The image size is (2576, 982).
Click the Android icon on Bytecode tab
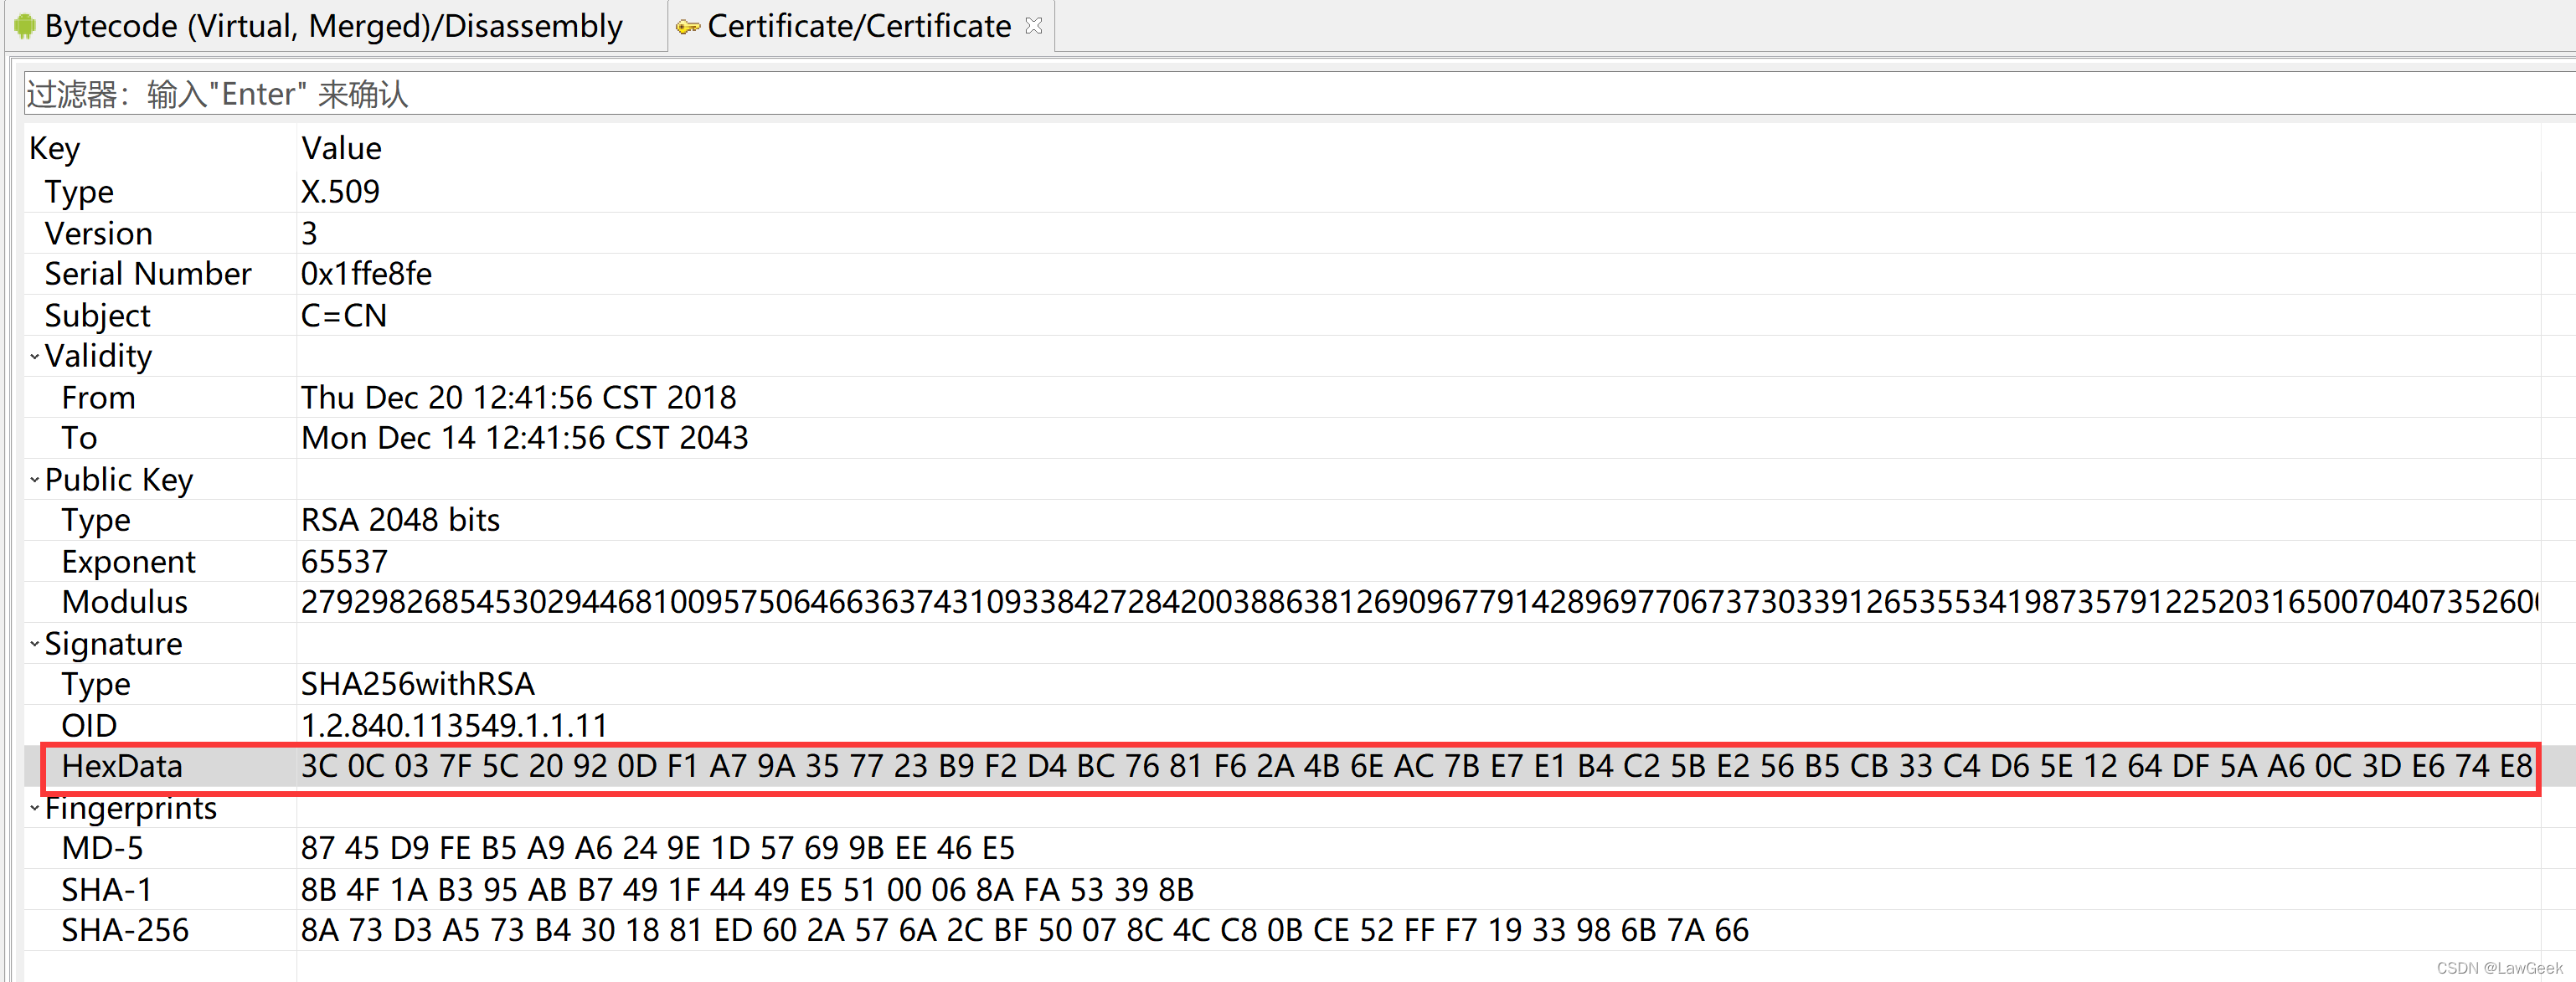pyautogui.click(x=25, y=26)
